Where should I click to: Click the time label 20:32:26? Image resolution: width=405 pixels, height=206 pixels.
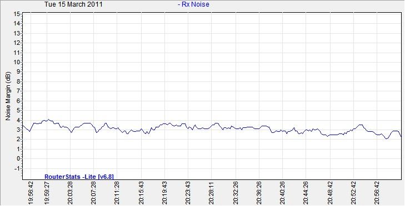[x=236, y=193]
